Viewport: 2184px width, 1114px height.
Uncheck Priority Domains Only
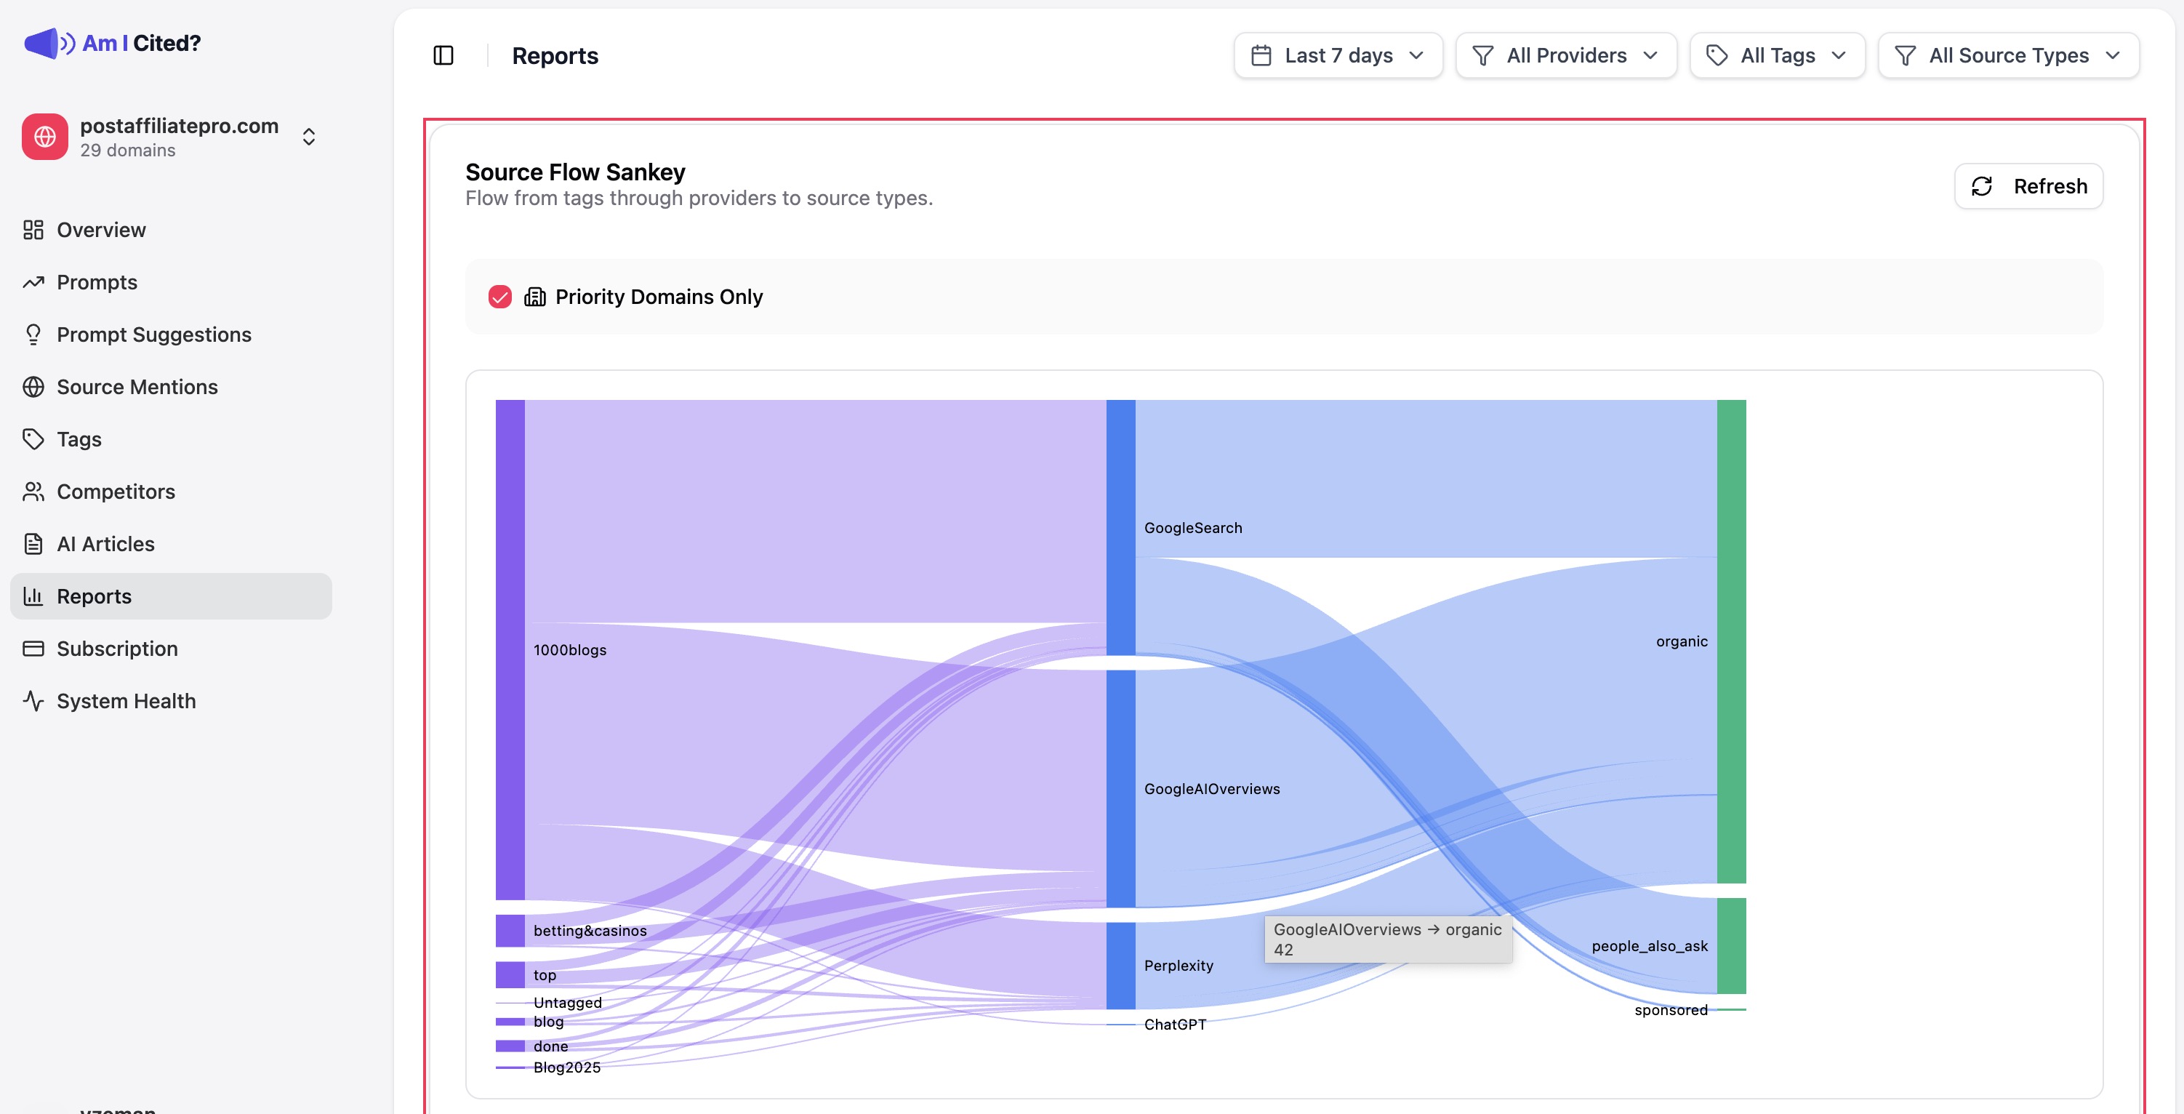tap(500, 297)
